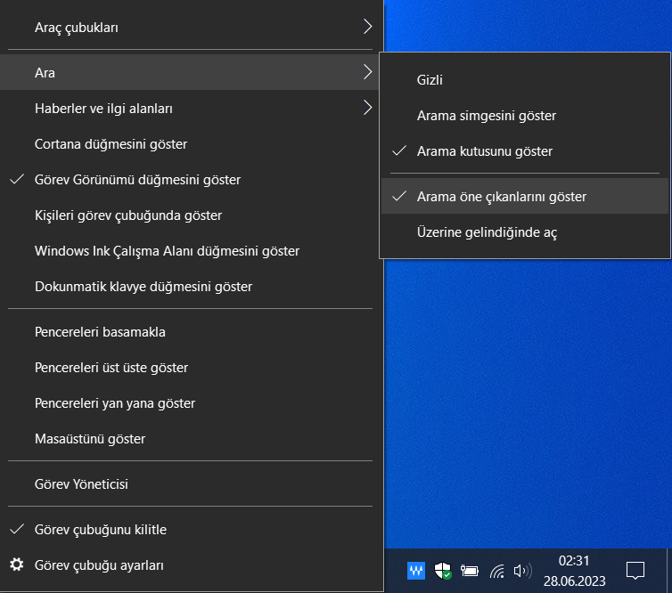The height and width of the screenshot is (593, 672).
Task: Click the show desktop strip at the taskbar edge
Action: point(669,571)
